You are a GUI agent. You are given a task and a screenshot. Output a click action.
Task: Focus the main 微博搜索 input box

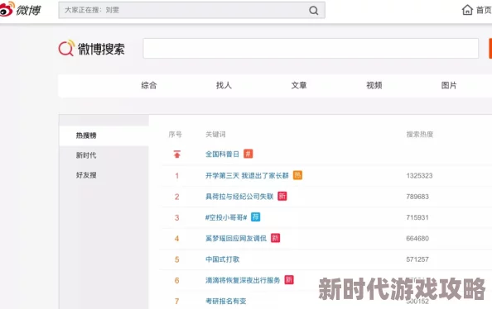[x=311, y=48]
